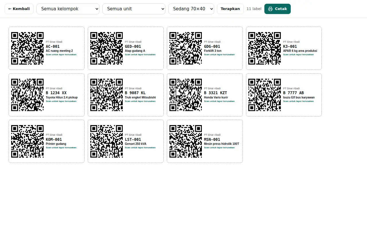
Task: Click the text Genset 250 kVA
Action: pyautogui.click(x=136, y=144)
